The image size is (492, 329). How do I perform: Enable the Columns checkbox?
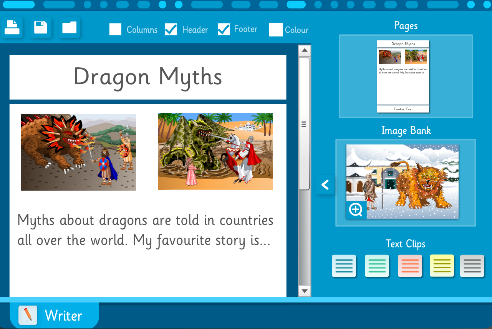[x=115, y=29]
